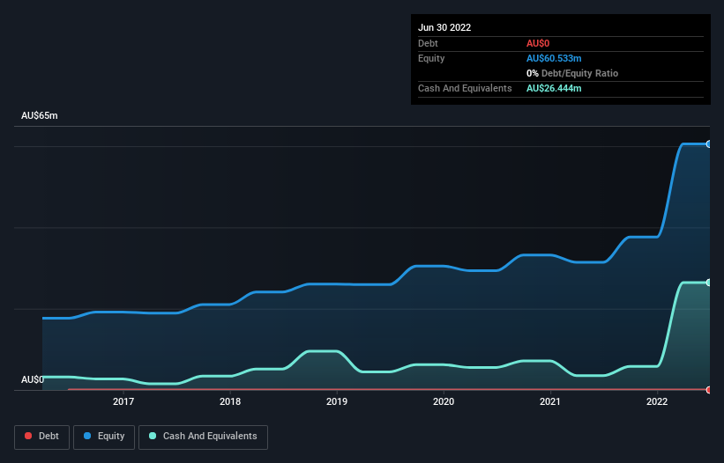
Task: Select the teal Cash endpoint marker
Action: pos(709,283)
